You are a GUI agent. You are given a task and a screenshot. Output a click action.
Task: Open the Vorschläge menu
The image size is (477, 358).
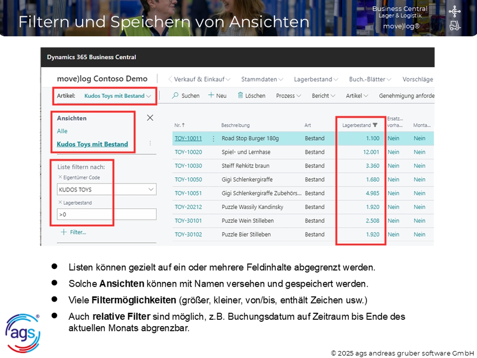pyautogui.click(x=418, y=79)
